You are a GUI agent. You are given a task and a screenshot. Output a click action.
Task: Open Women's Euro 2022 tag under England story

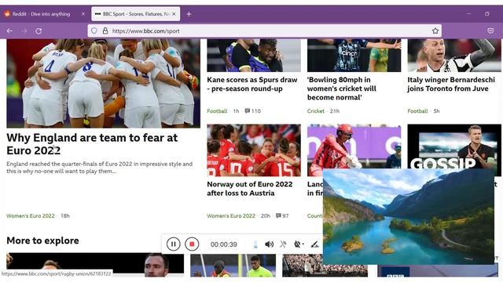31,216
